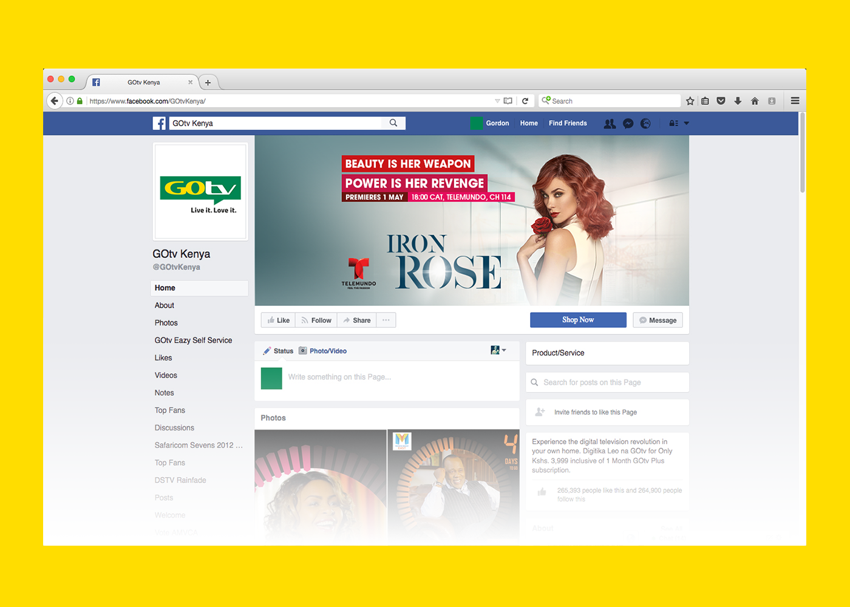Expand the posting identity selector dropdown

[498, 350]
